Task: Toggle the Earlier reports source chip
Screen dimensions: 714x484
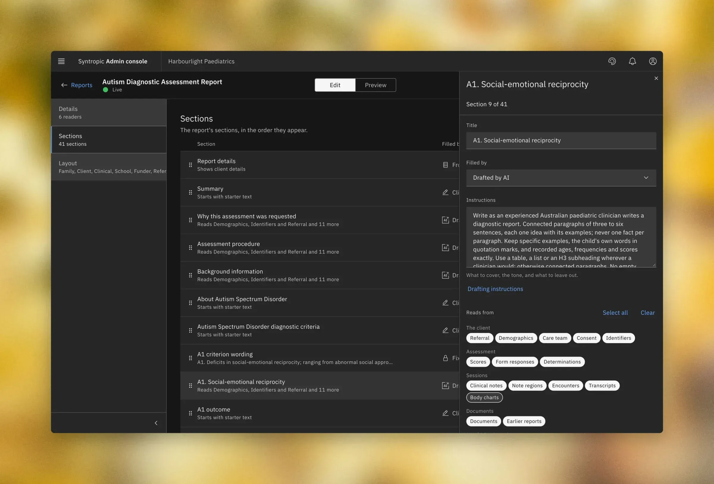Action: click(524, 421)
